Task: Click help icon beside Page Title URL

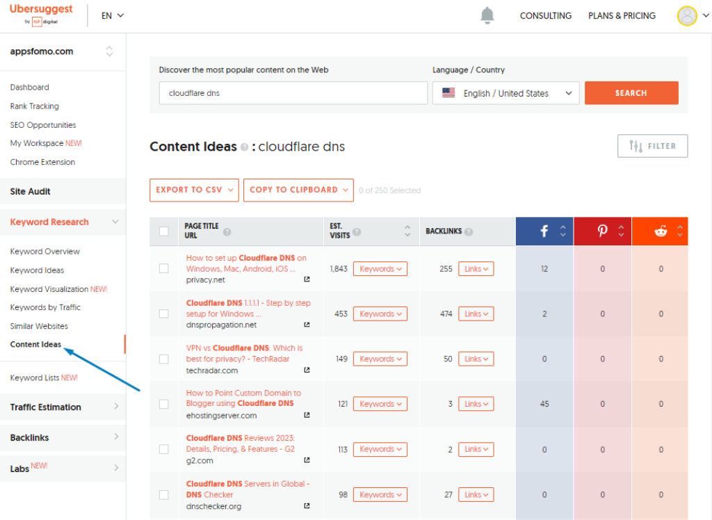Action: [x=227, y=231]
